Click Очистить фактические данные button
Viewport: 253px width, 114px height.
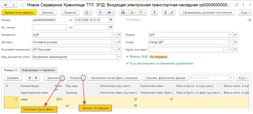pyautogui.click(x=166, y=78)
